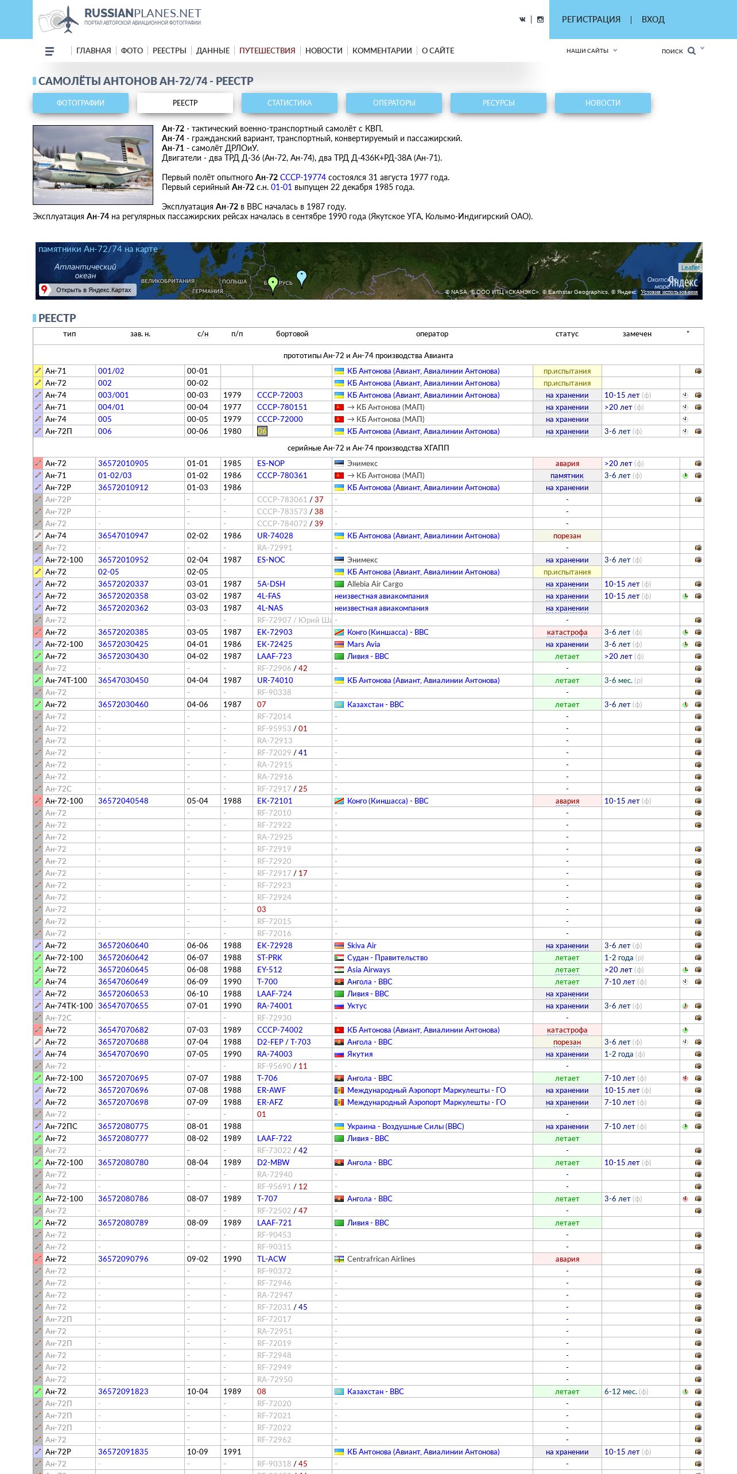Click green clock icon in CCCP-780361 row

coord(685,475)
